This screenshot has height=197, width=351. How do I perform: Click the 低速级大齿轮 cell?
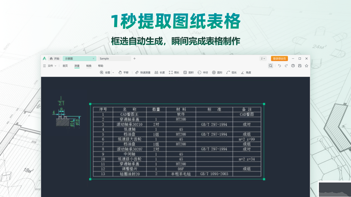pos(130,139)
